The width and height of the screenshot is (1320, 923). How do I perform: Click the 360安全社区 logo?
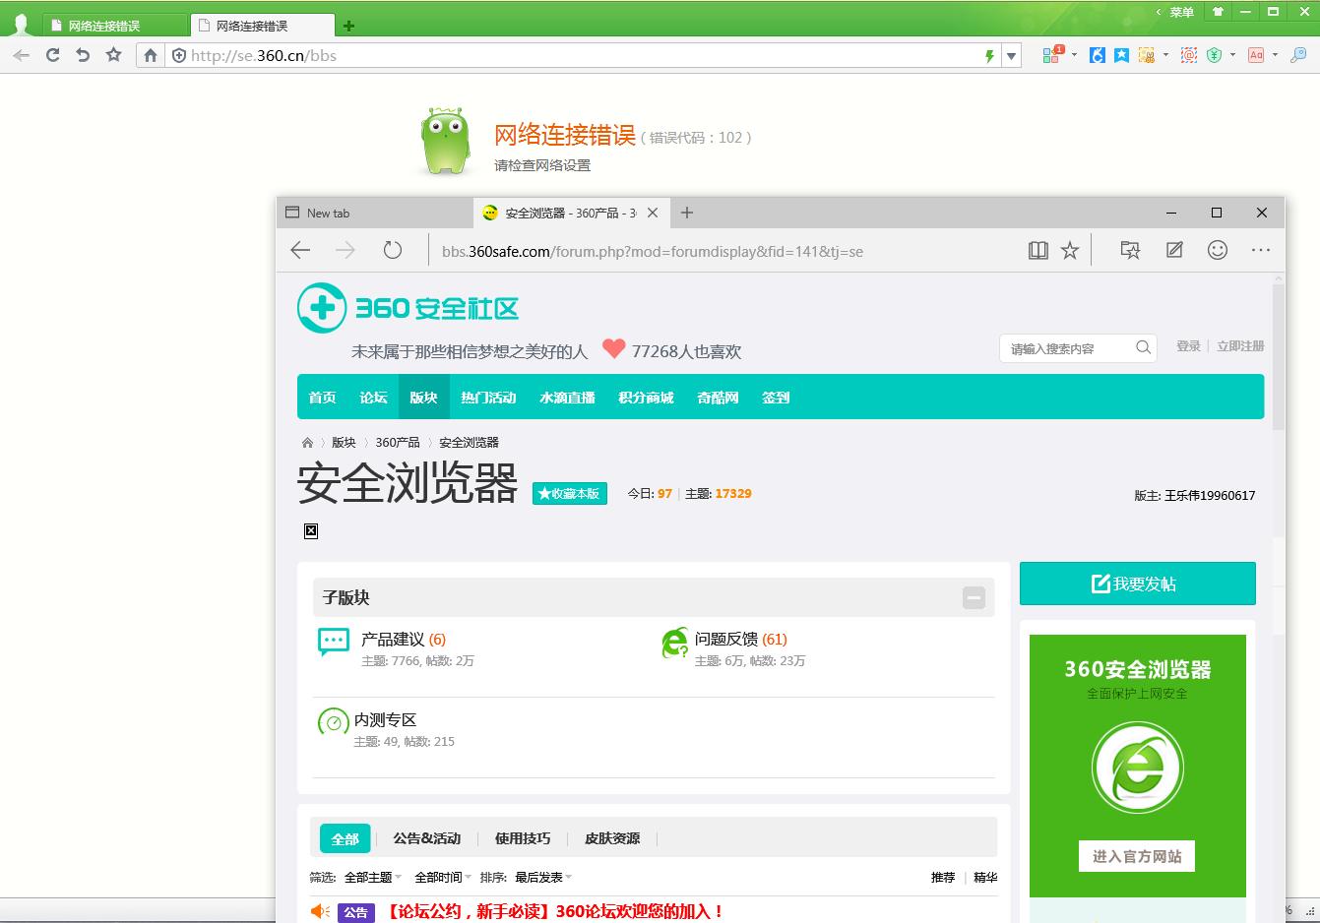tap(408, 308)
